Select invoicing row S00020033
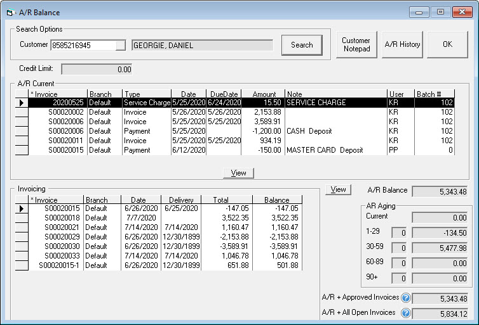Viewport: 479px width, 325px height. coord(159,255)
